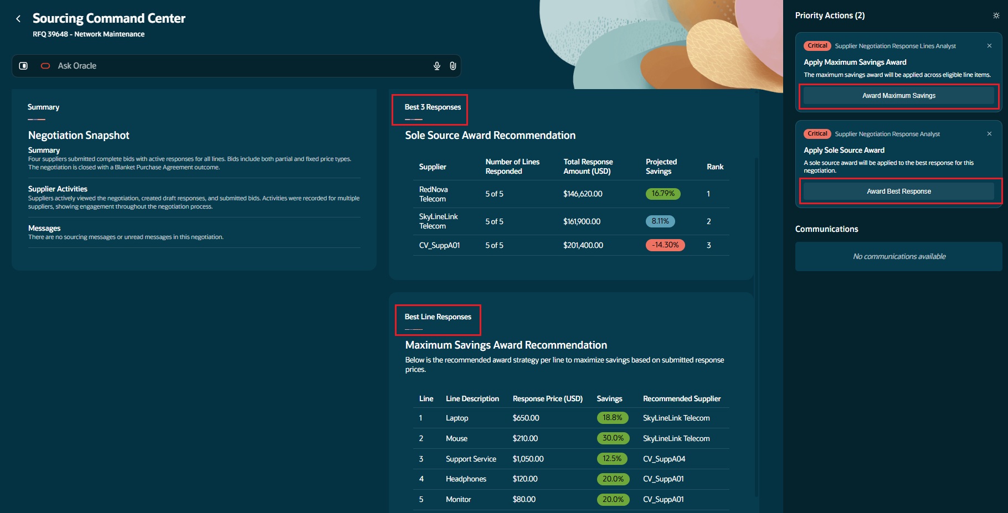This screenshot has width=1008, height=513.
Task: Click the paperclip attachment icon
Action: [452, 66]
